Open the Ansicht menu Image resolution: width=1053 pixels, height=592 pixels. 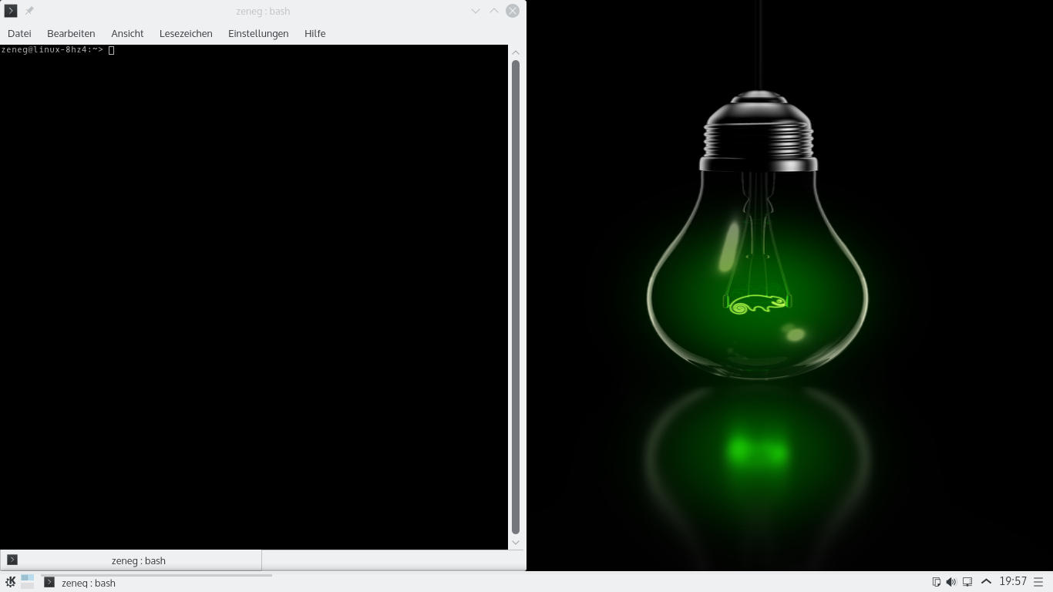click(x=127, y=33)
